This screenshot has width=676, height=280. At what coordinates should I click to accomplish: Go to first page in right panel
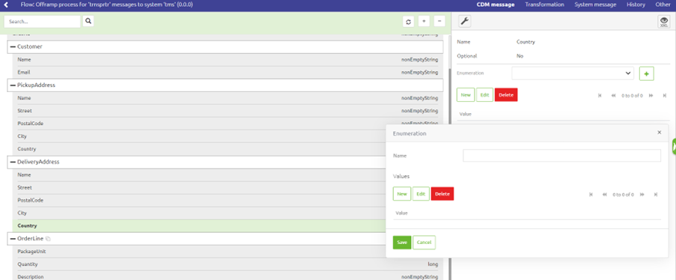[x=600, y=96]
